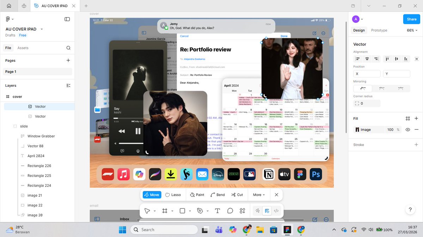
Task: Select the Rectangle shape tool
Action: (182, 211)
